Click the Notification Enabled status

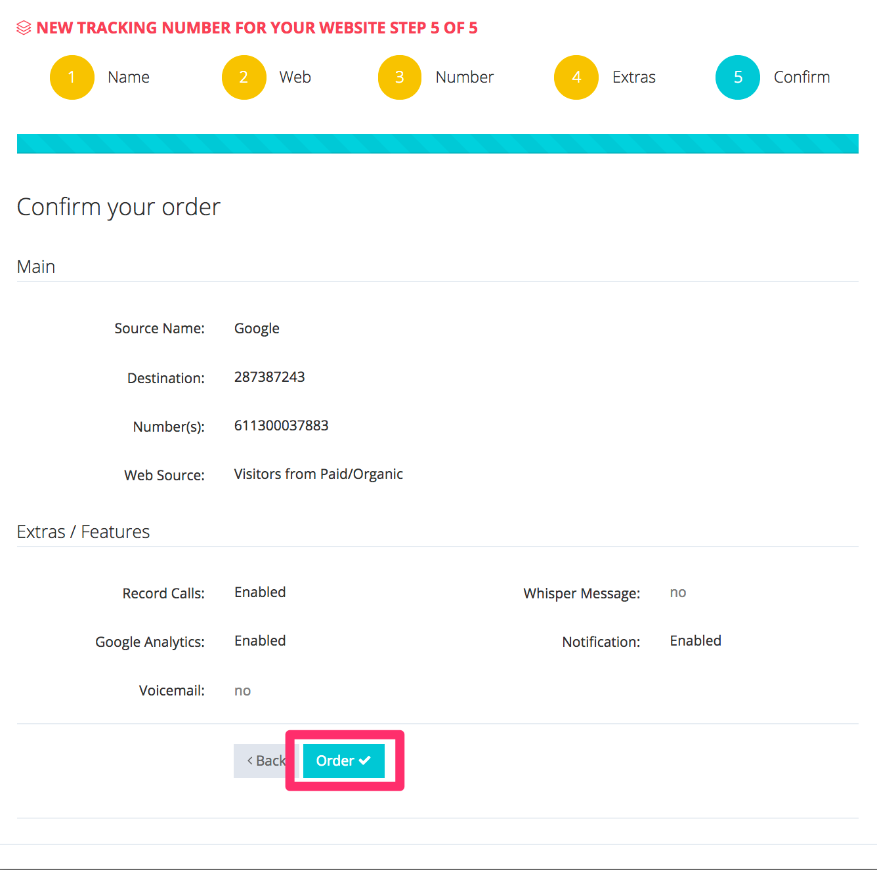tap(695, 641)
